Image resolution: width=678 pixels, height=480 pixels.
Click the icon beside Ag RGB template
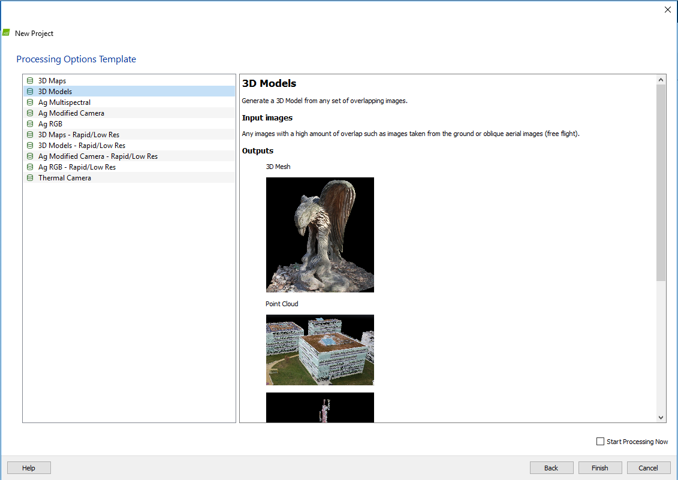tap(30, 124)
